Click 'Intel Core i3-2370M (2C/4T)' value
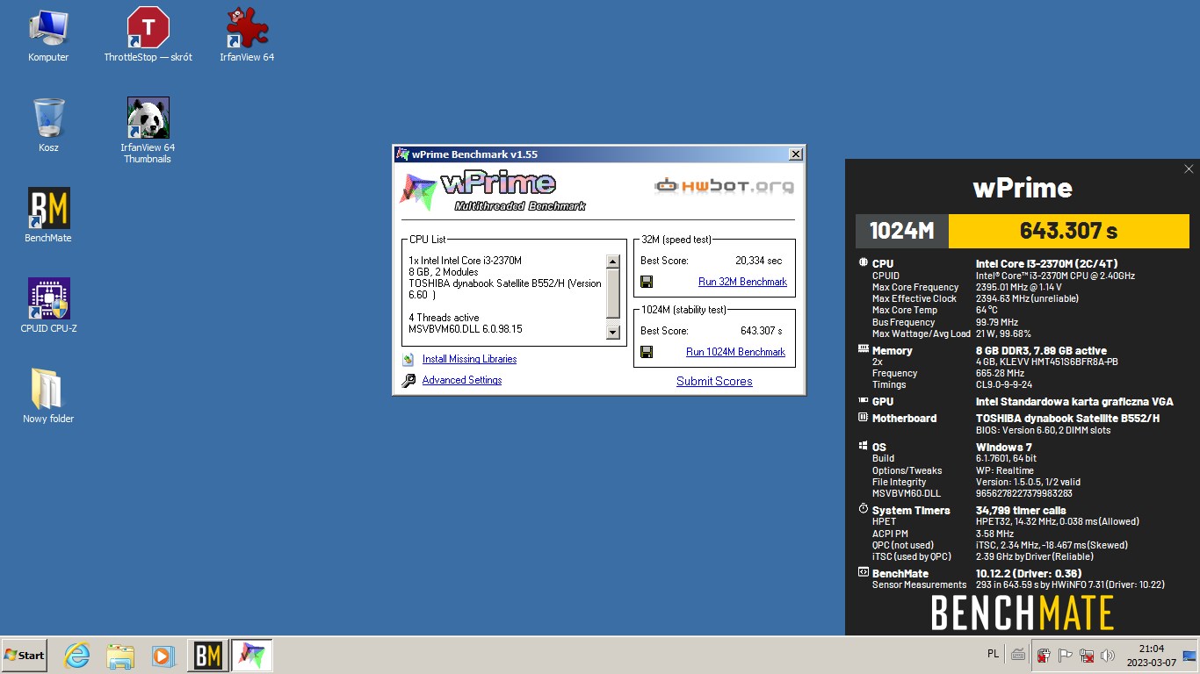The width and height of the screenshot is (1200, 674). pyautogui.click(x=1048, y=263)
